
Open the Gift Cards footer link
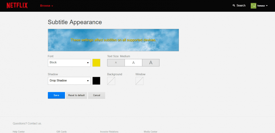[x=61, y=132]
